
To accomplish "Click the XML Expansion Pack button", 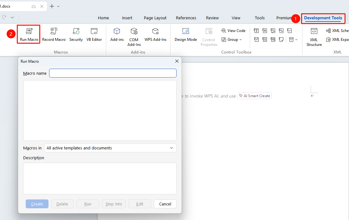I will [x=337, y=40].
